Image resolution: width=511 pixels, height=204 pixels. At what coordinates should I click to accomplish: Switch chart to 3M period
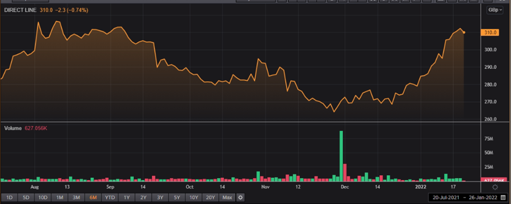pos(76,197)
